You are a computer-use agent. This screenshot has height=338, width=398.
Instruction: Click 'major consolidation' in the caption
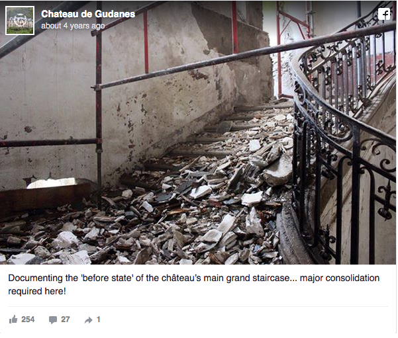pyautogui.click(x=340, y=278)
